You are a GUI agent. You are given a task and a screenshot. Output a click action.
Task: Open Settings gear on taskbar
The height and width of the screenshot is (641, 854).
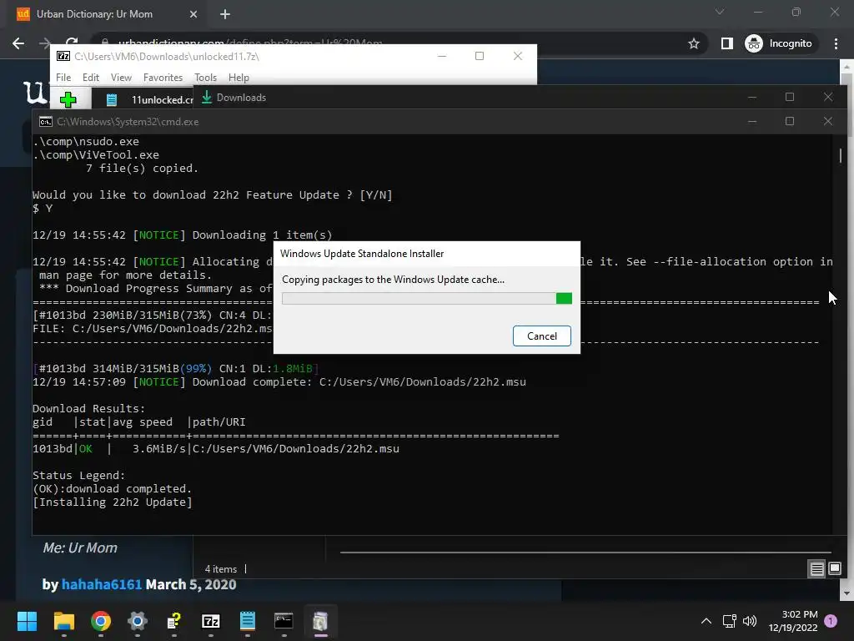coord(138,621)
